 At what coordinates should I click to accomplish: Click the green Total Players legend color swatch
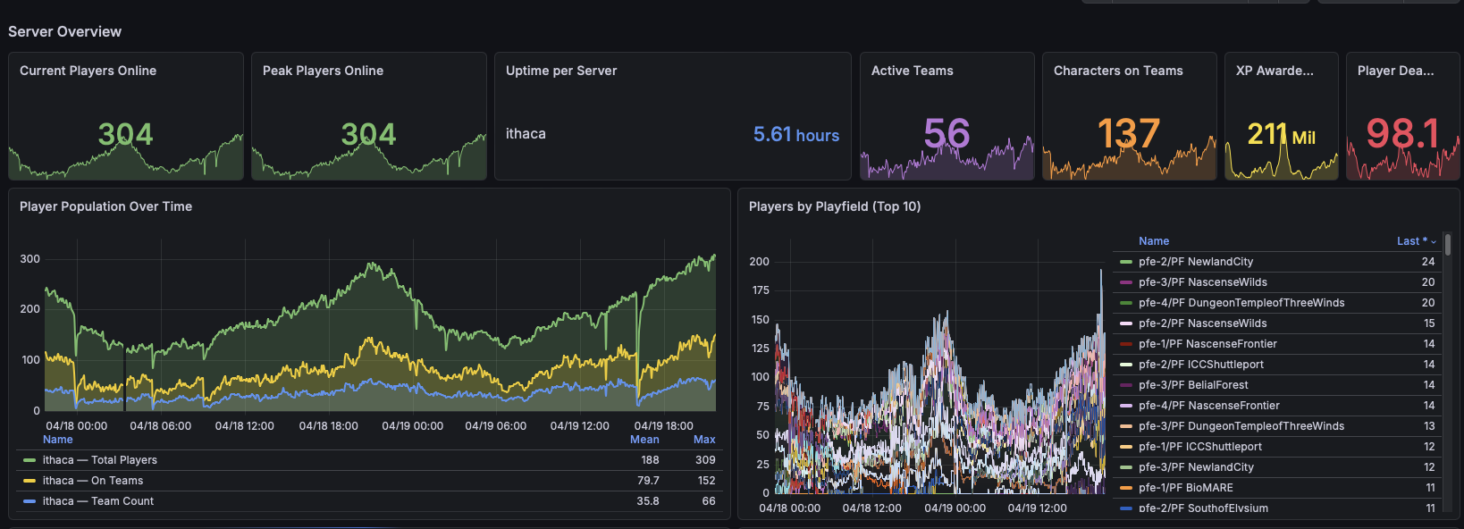tap(29, 460)
